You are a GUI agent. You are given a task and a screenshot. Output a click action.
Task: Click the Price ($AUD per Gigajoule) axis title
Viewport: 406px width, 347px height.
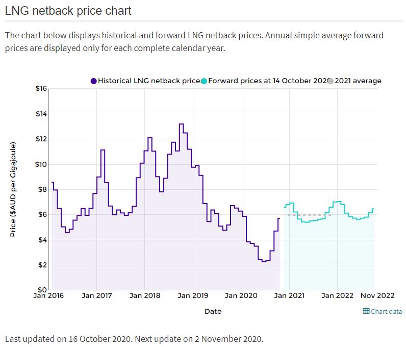[14, 189]
